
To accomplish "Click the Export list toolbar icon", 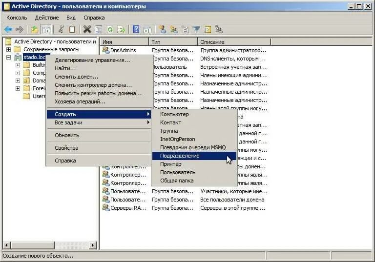I will coord(121,30).
